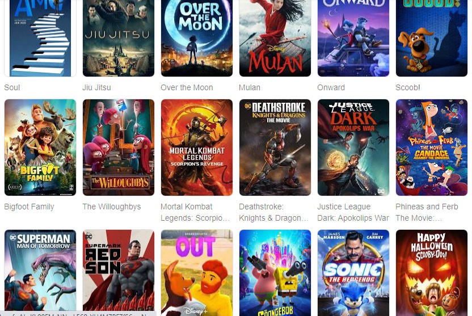The width and height of the screenshot is (472, 316).
Task: Select the Jiu Jitsu poster thumbnail
Action: [119, 38]
